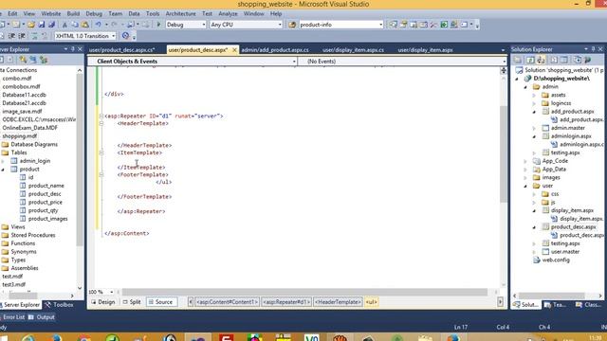Click the Undo arrow icon
This screenshot has height=341, width=607.
pos(99,25)
